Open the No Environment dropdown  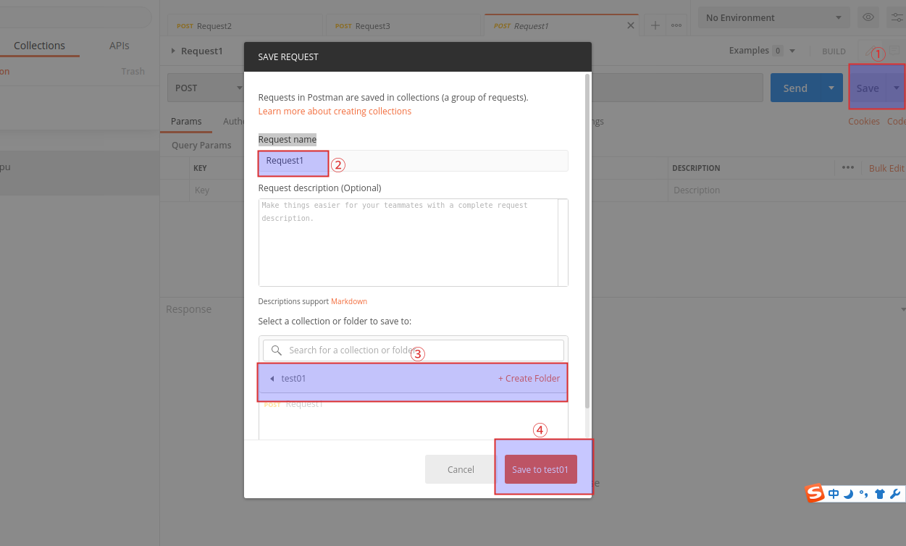pos(774,17)
